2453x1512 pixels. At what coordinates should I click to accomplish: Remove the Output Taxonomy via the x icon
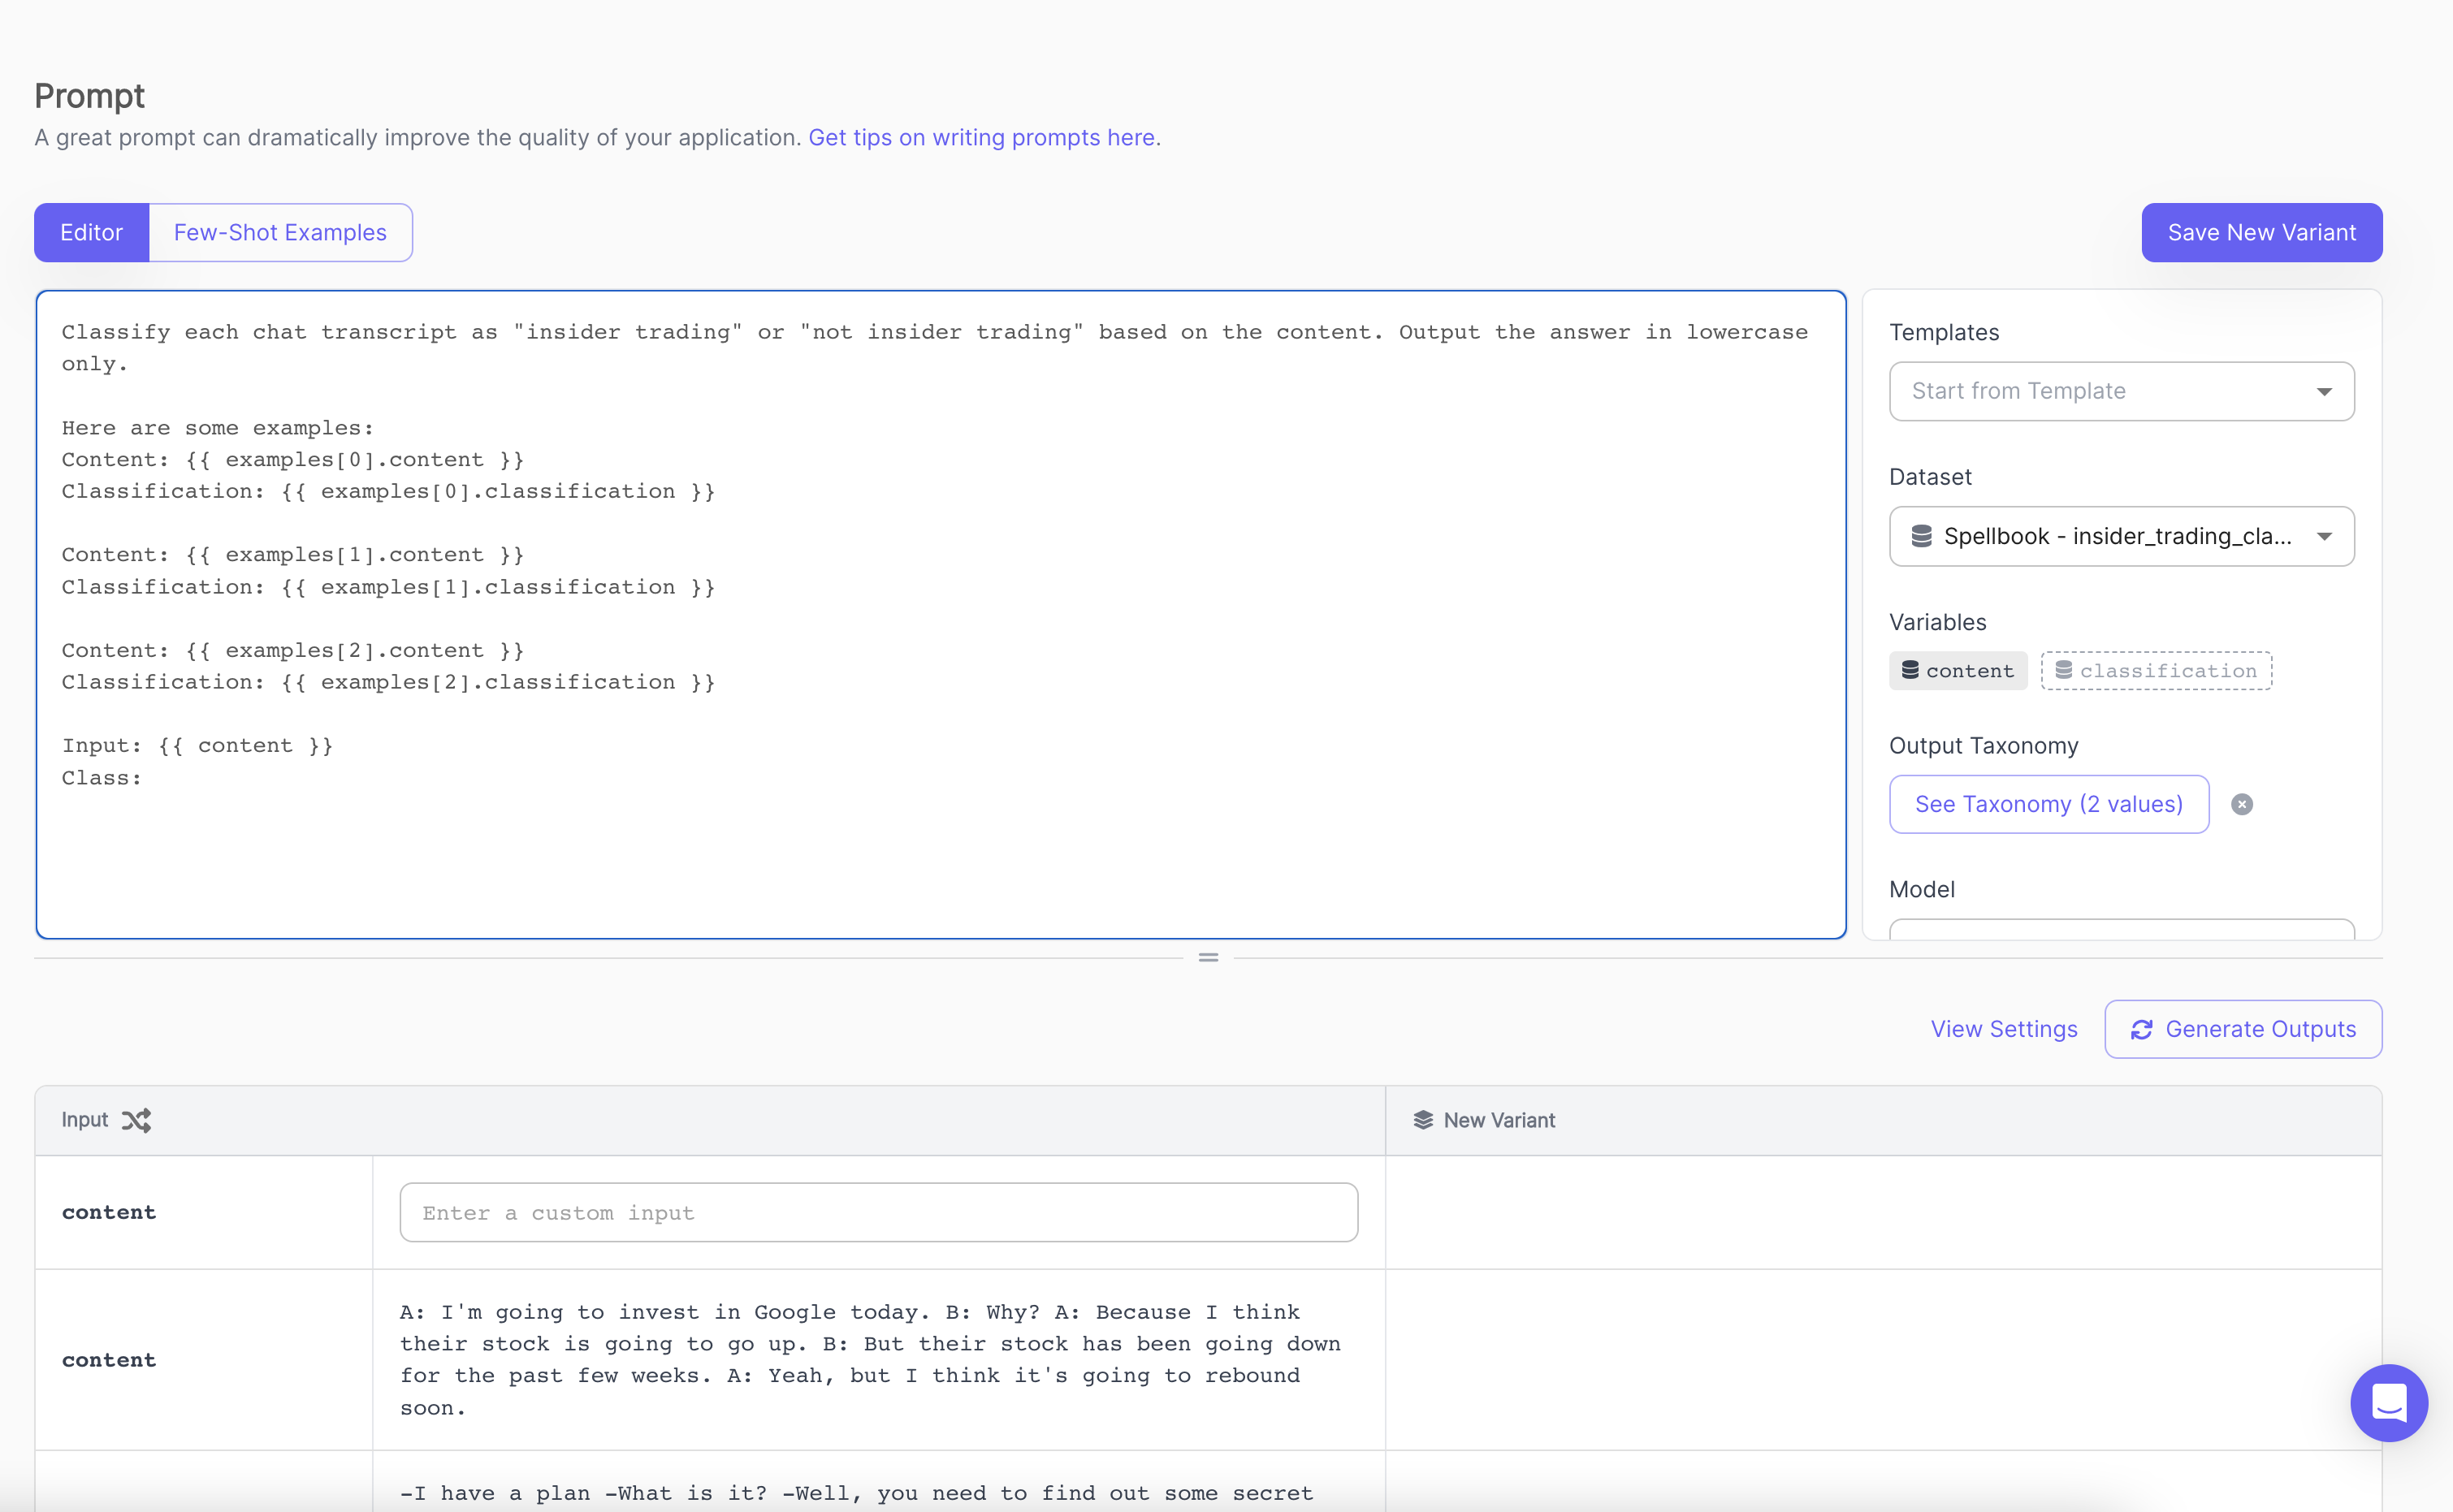point(2243,804)
